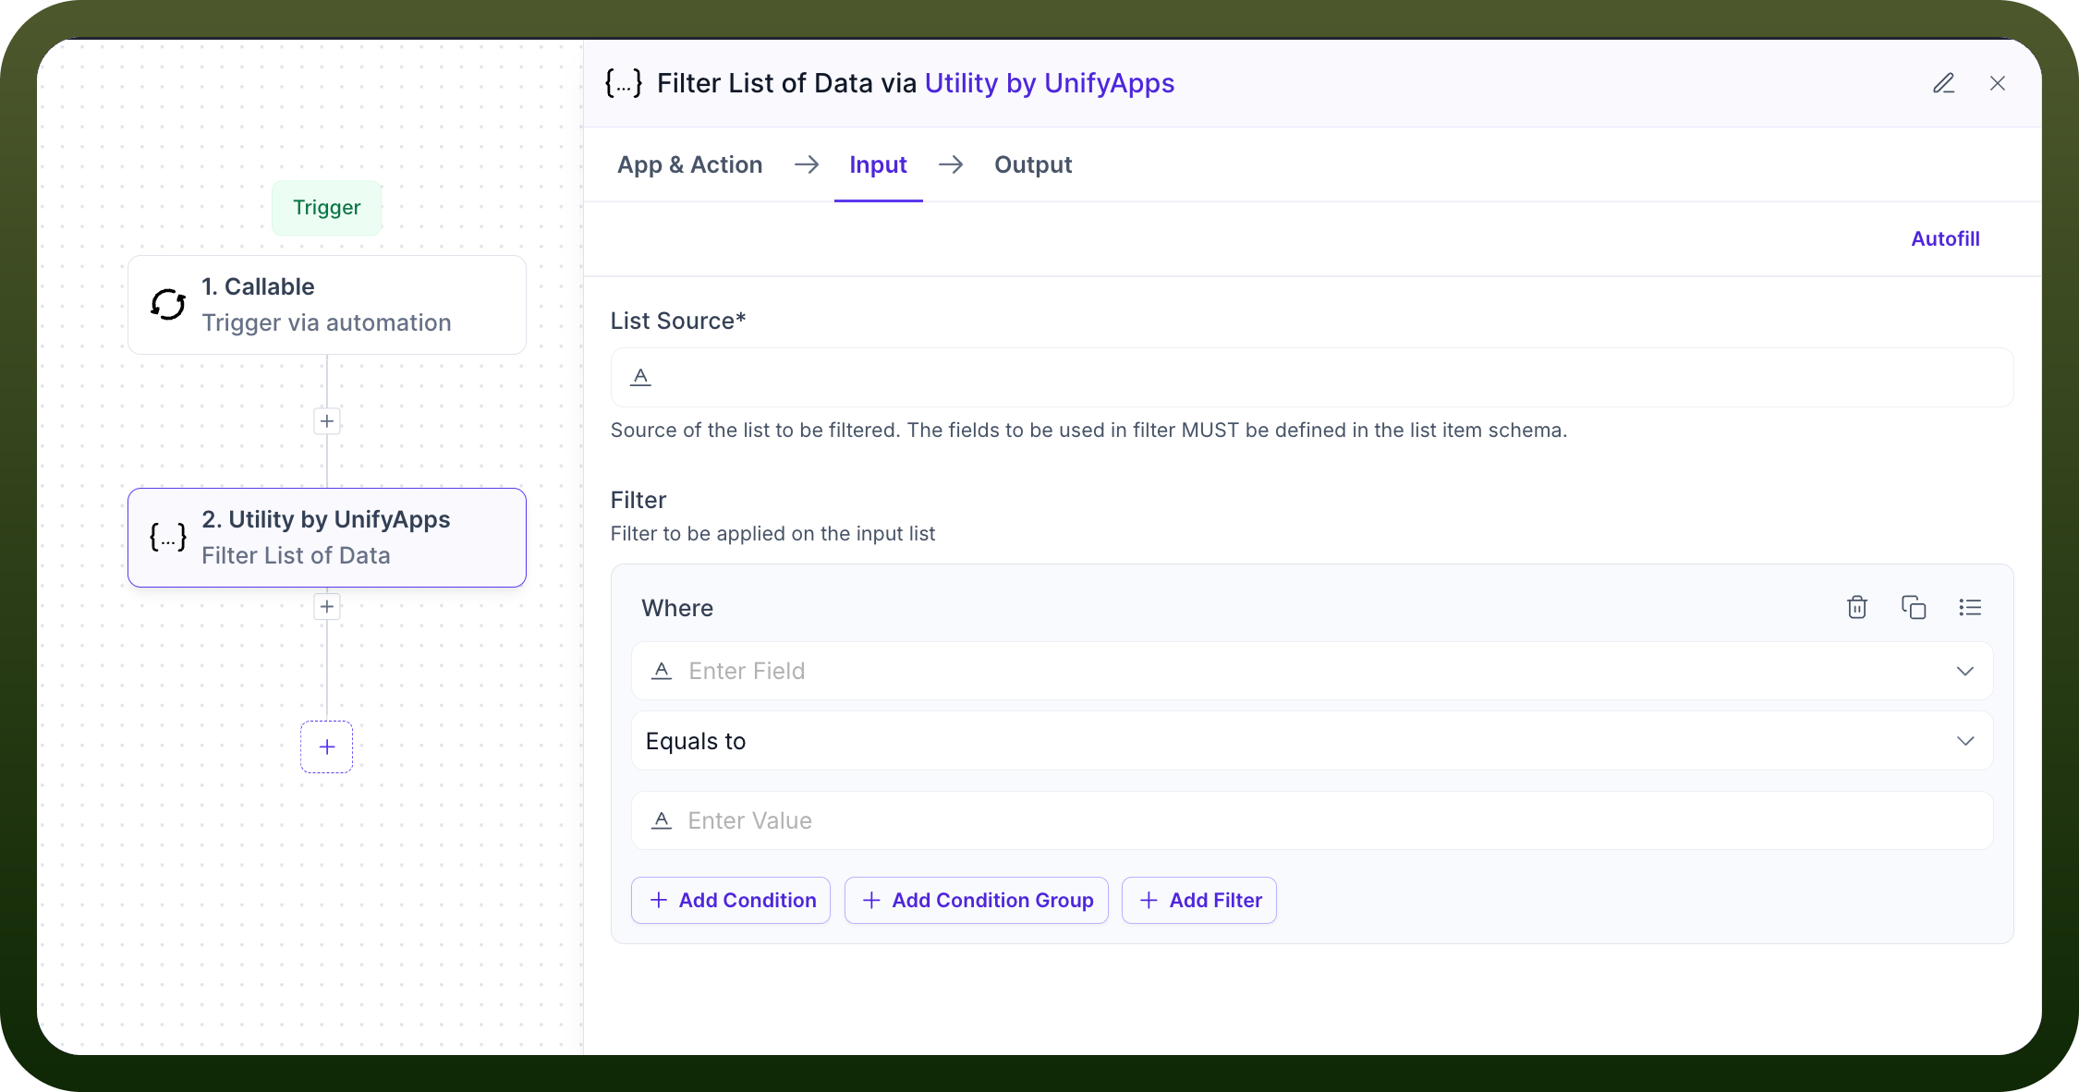Delete the Where condition with trash icon
Screen dimensions: 2079x1092
point(1857,607)
